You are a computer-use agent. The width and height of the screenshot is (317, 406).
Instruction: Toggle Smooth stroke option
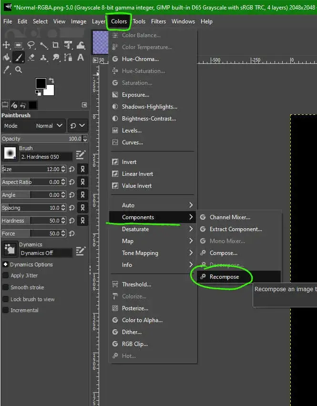pyautogui.click(x=6, y=287)
